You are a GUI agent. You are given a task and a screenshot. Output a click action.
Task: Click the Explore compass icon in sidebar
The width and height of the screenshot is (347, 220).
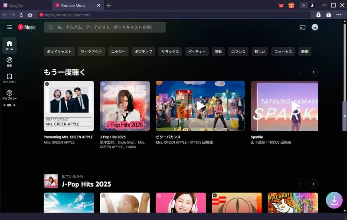pyautogui.click(x=9, y=61)
